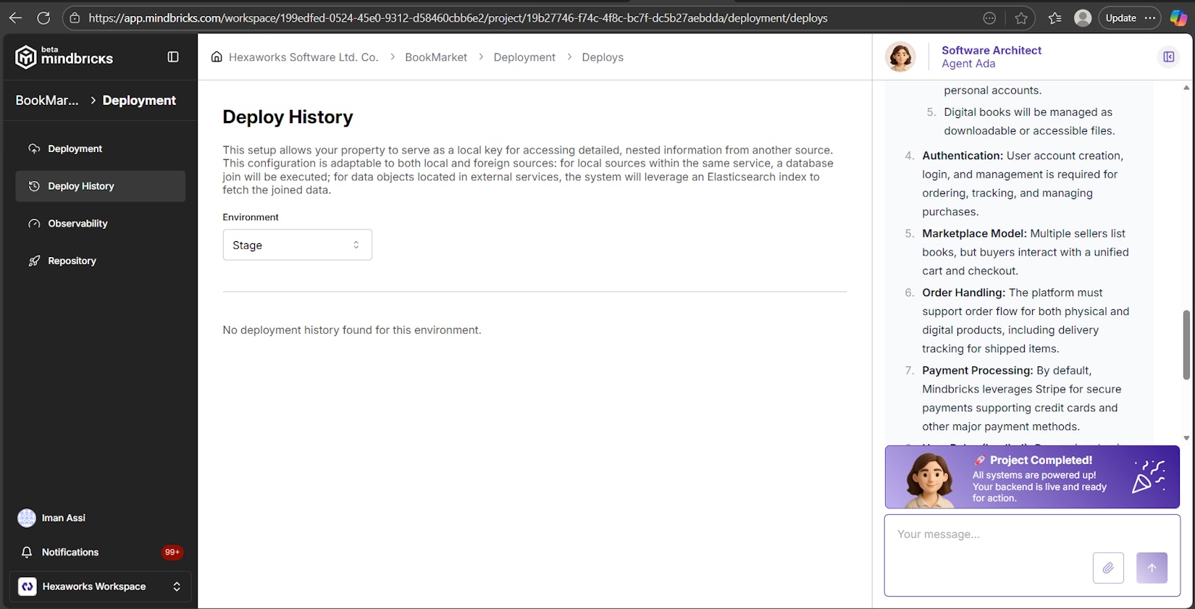Open the Stage environment dropdown
The image size is (1195, 609).
coord(297,245)
